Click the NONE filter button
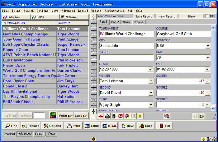The height and width of the screenshot is (142, 218). [x=45, y=17]
